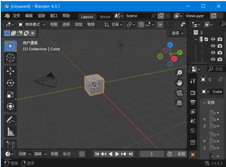The height and width of the screenshot is (167, 226).
Task: Toggle Collection exclude checkbox in outliner
Action: coord(206,39)
